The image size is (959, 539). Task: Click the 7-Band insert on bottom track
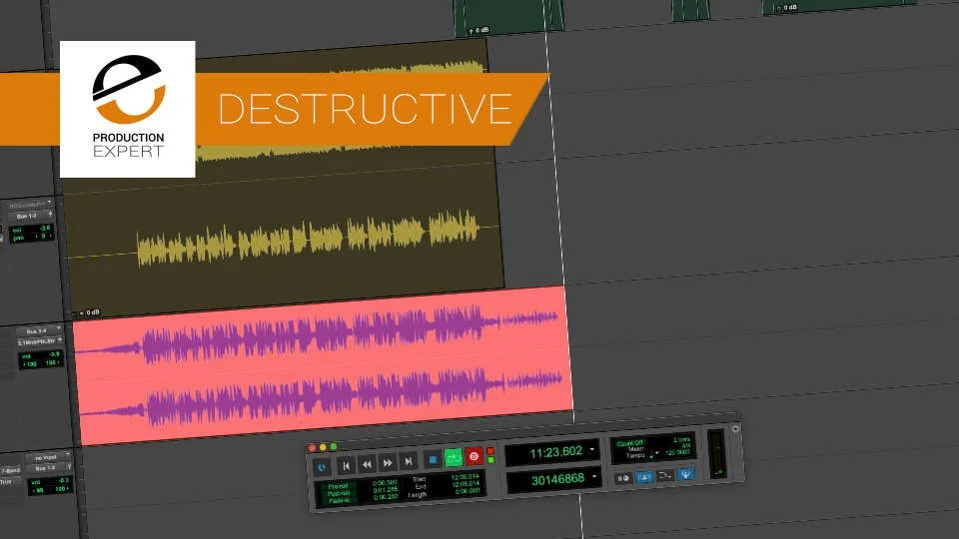[x=10, y=470]
